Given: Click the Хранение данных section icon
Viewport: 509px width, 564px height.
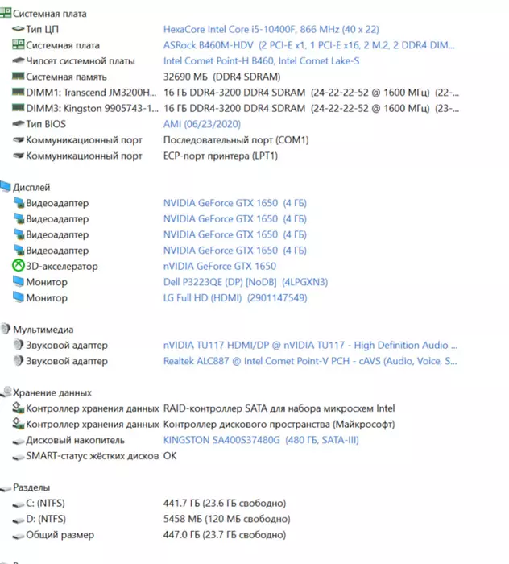Looking at the screenshot, I should tap(6, 392).
